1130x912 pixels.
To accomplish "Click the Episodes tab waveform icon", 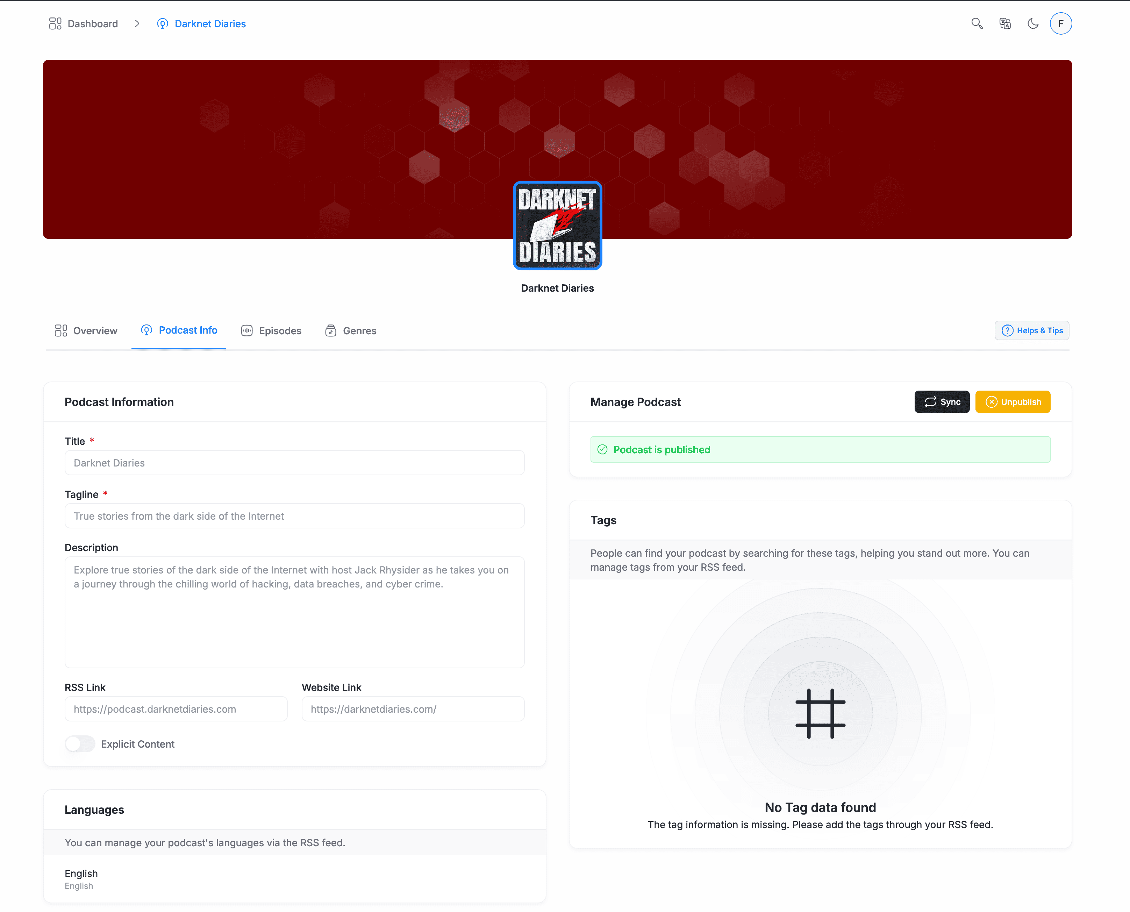I will click(x=247, y=330).
